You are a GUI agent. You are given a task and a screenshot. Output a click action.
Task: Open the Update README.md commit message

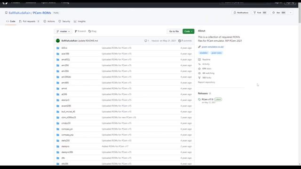click(x=88, y=41)
